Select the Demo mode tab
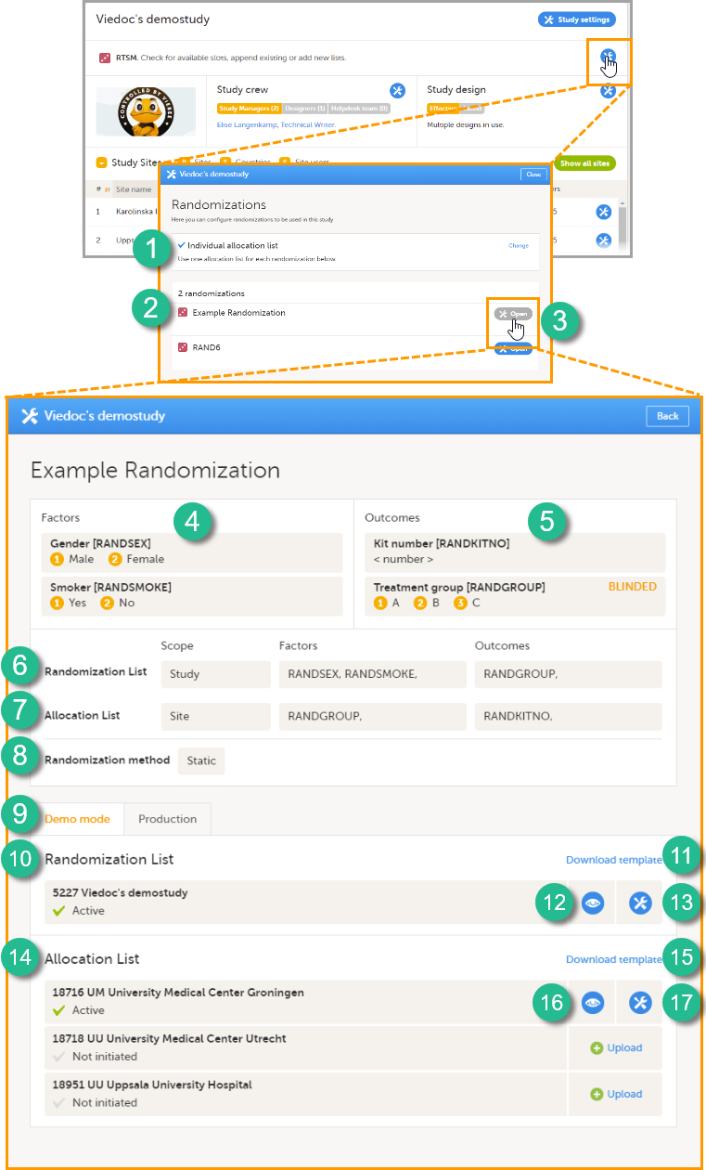 point(77,819)
